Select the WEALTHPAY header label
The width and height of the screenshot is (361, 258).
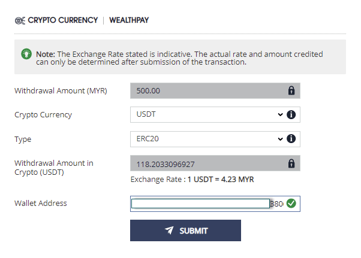129,20
